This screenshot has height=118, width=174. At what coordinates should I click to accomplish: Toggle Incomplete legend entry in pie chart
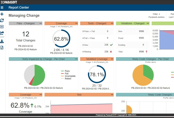pos(68,76)
